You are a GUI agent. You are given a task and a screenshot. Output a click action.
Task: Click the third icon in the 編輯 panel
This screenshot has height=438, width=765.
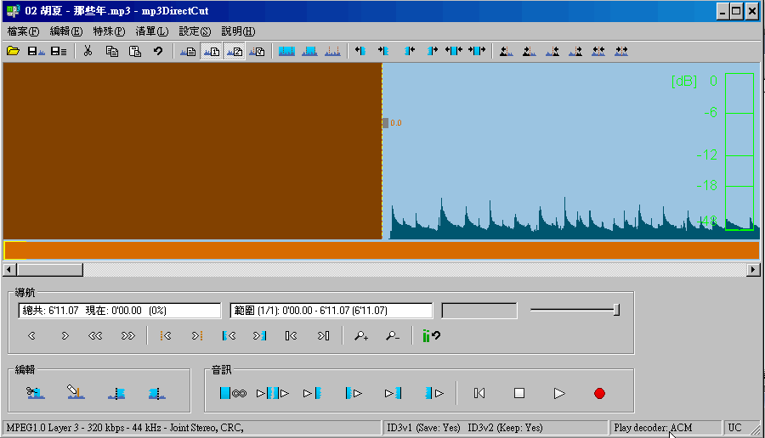tap(116, 393)
